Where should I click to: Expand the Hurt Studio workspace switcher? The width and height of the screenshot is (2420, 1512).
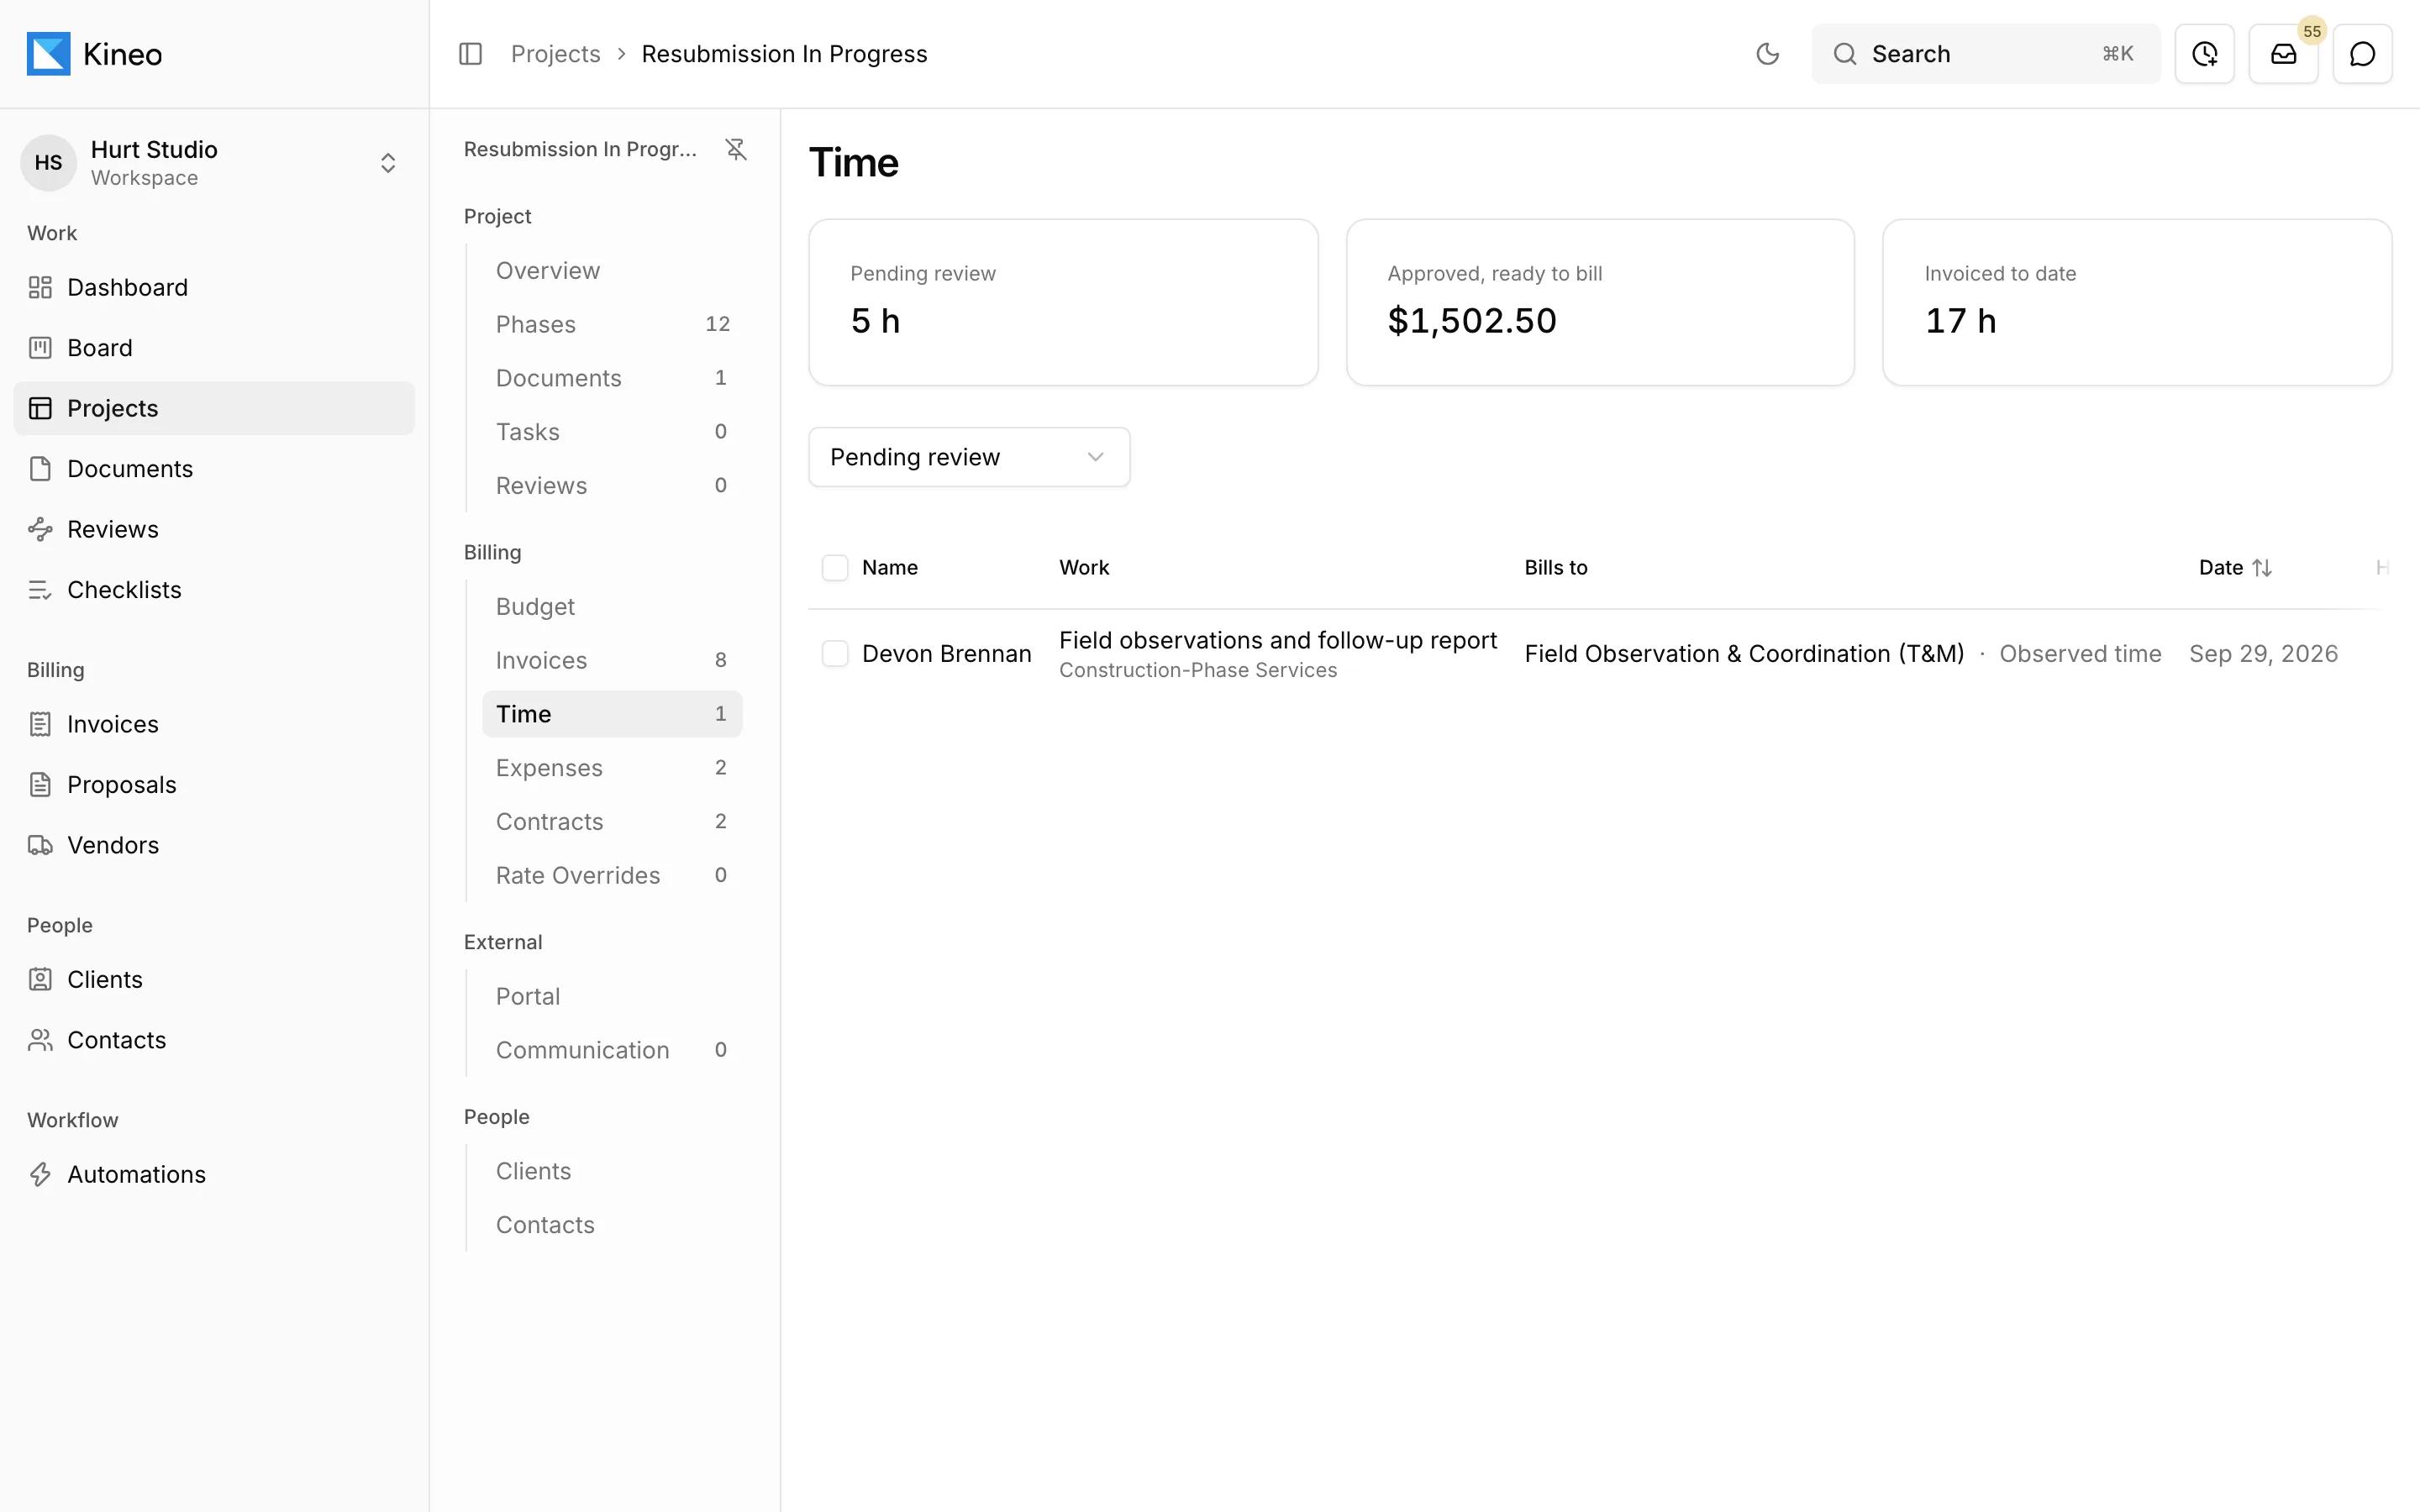point(214,163)
